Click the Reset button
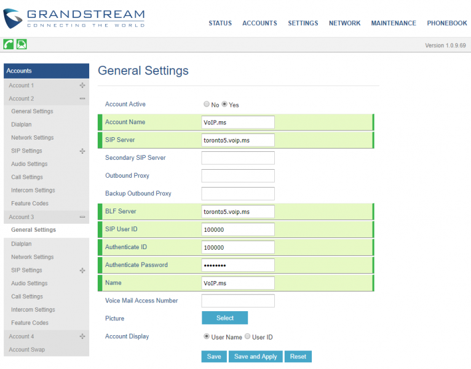Screen dimensions: 471x369 coord(298,356)
